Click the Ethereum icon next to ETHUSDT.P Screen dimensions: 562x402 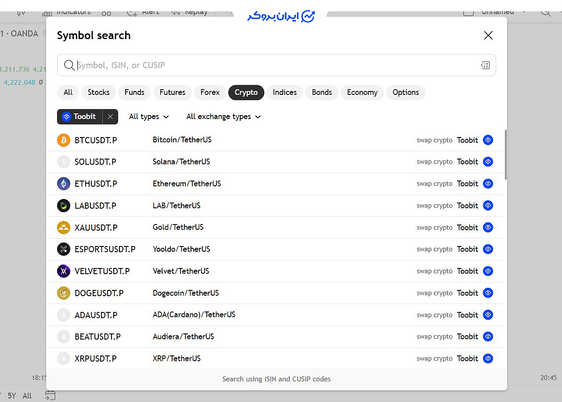64,184
